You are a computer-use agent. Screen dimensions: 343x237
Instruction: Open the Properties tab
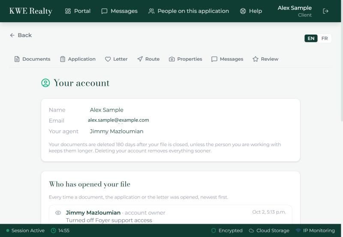point(186,59)
